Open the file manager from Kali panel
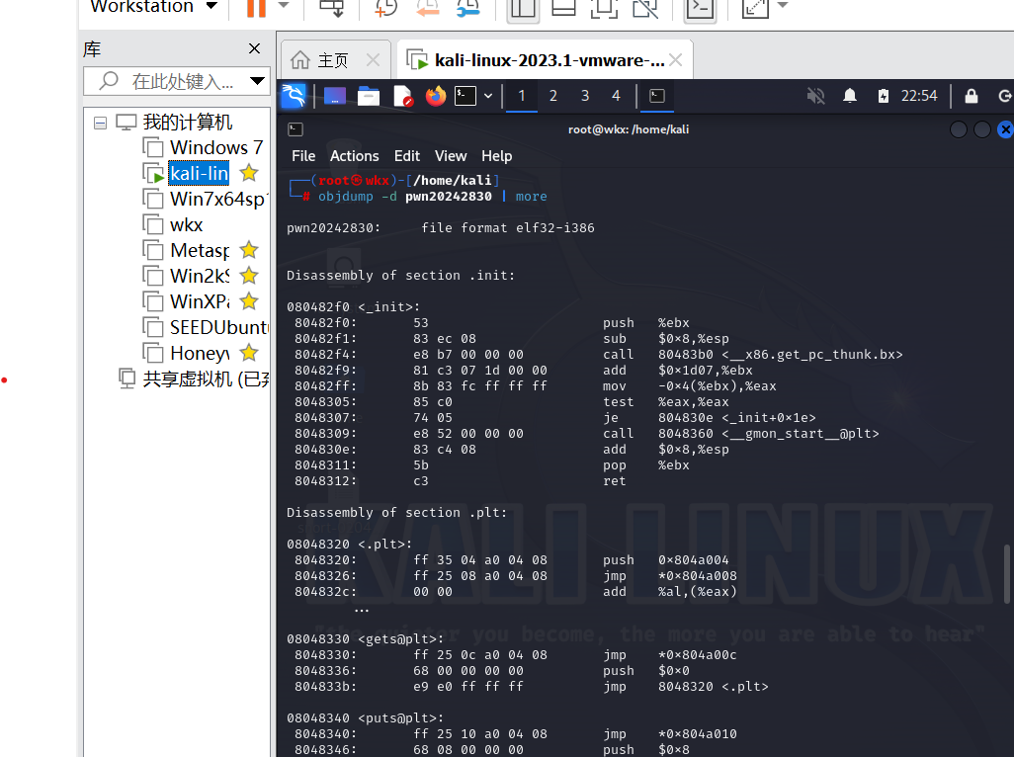The height and width of the screenshot is (757, 1014). [x=369, y=96]
